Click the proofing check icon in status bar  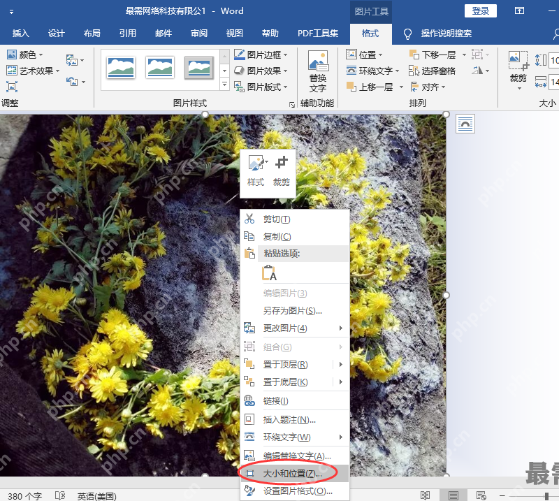pos(60,495)
